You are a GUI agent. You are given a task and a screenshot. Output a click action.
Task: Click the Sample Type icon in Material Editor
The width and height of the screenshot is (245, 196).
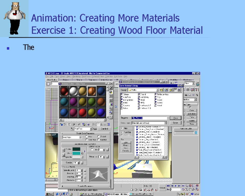point(111,88)
